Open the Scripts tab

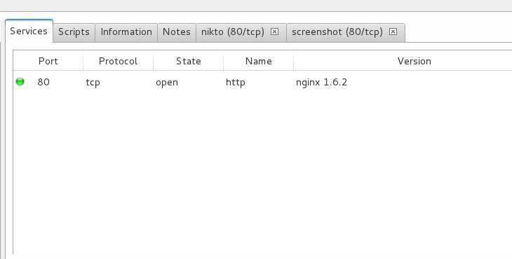tap(74, 32)
